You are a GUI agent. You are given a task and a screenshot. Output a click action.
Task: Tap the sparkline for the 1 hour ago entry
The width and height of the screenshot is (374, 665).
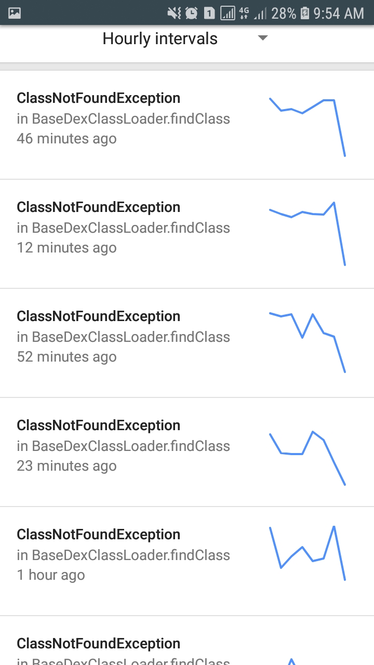point(308,553)
